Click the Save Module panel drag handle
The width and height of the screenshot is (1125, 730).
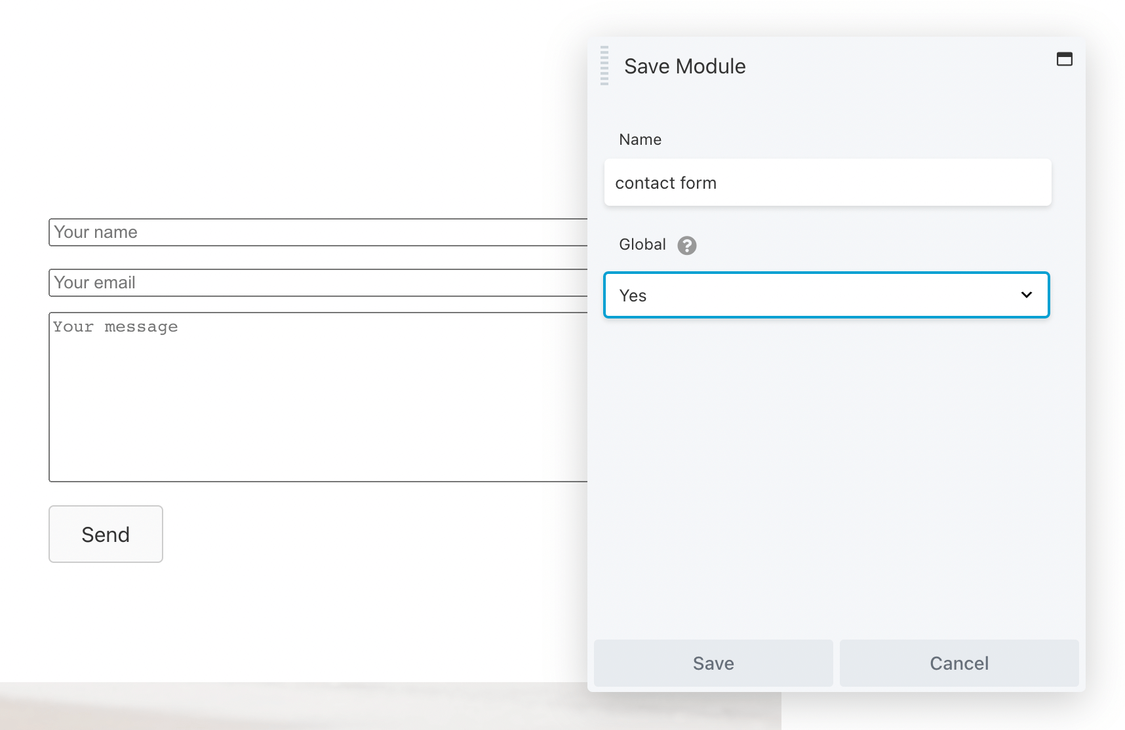point(604,66)
